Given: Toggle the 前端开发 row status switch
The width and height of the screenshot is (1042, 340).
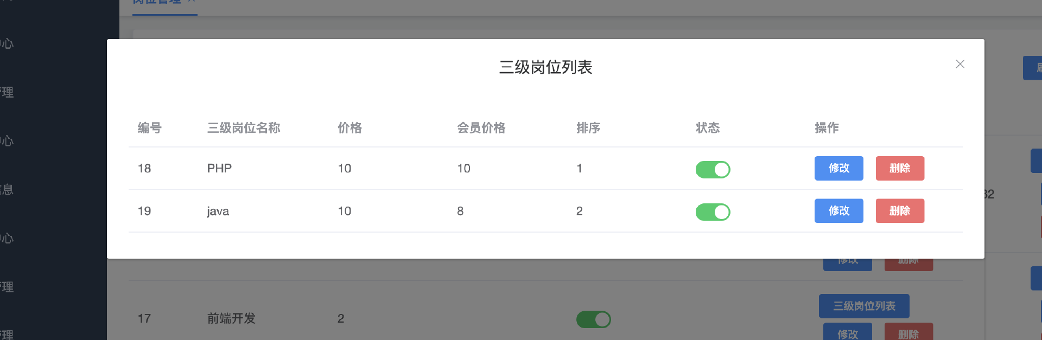Looking at the screenshot, I should (593, 319).
